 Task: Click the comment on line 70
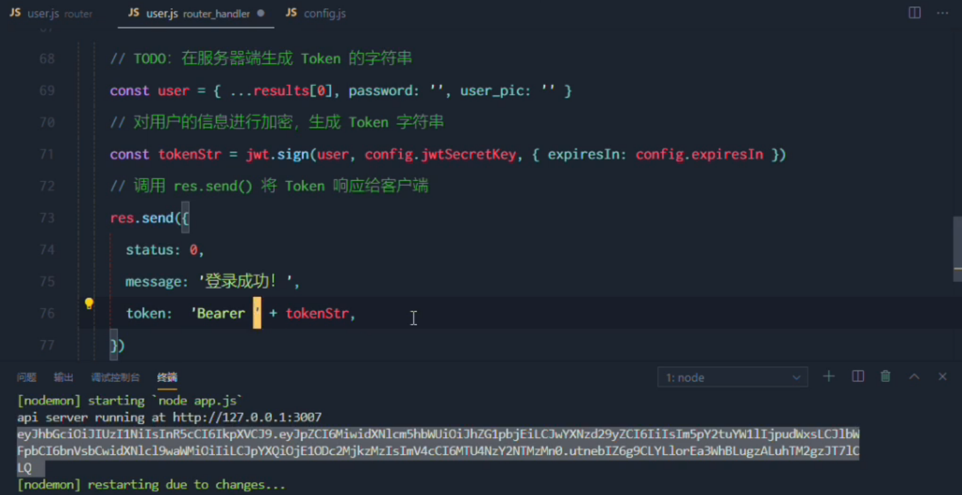[x=277, y=122]
